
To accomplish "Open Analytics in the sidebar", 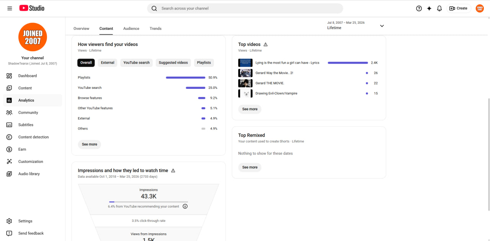I will (33, 100).
